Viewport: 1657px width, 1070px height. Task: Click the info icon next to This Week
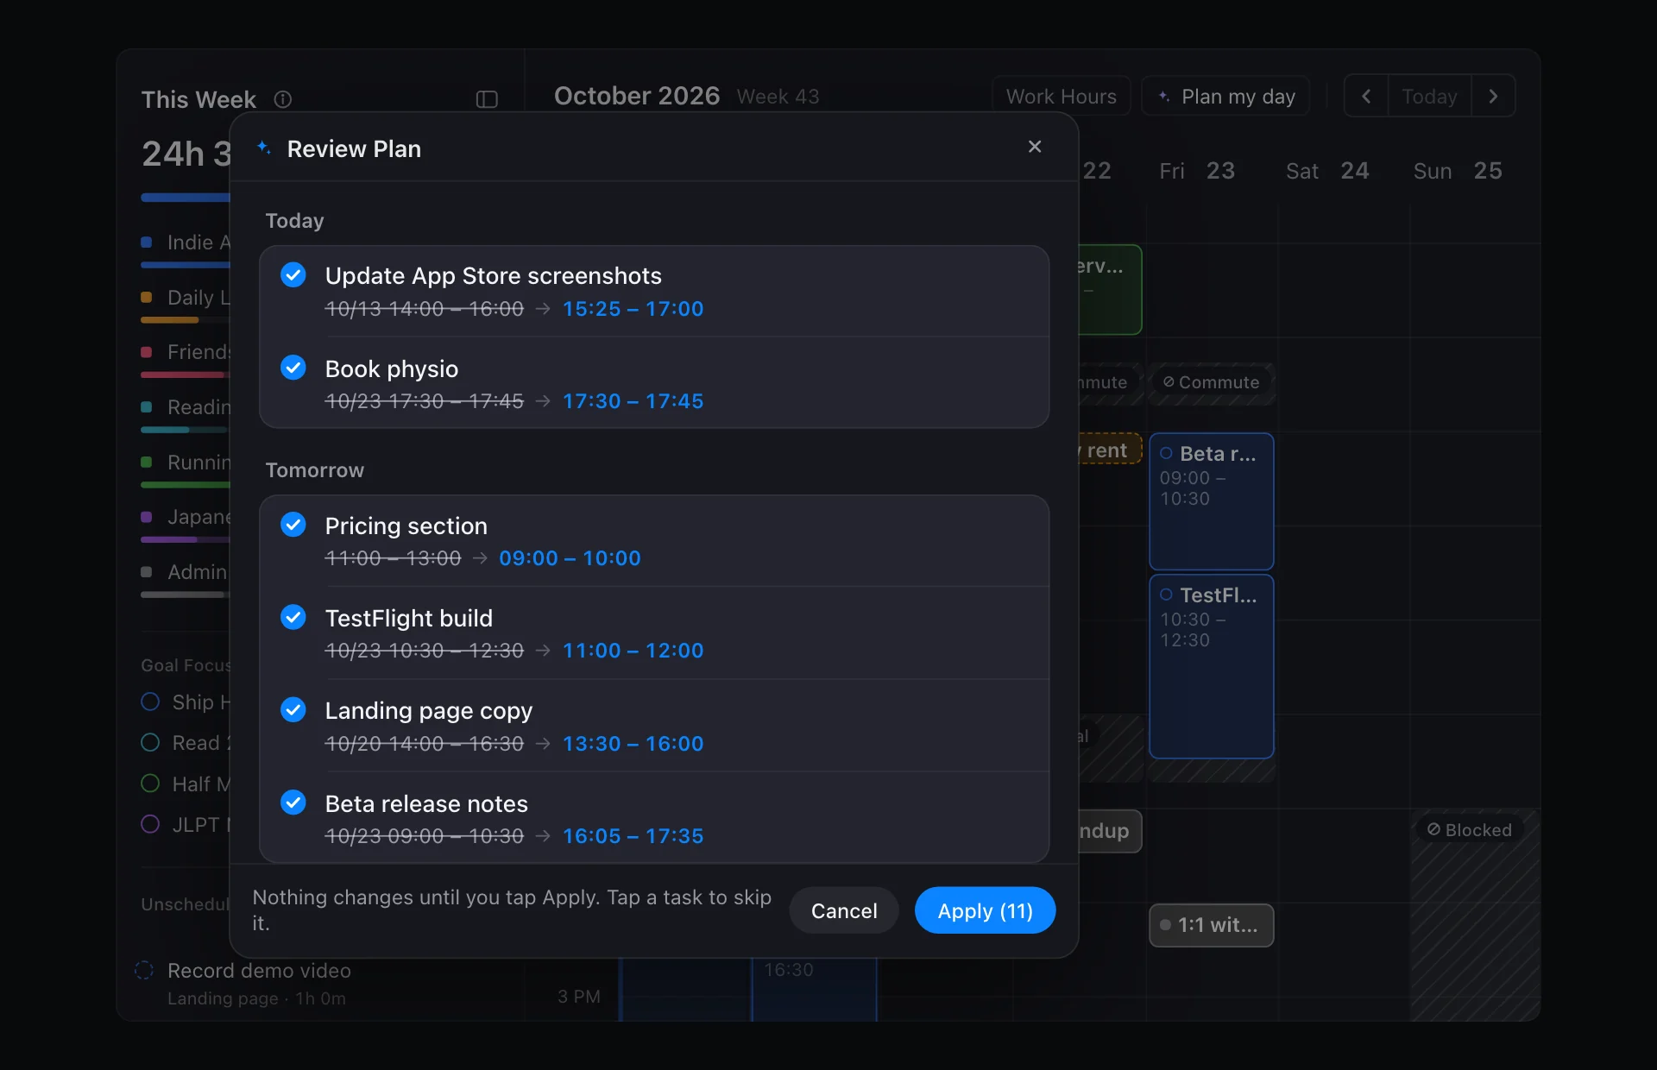pyautogui.click(x=283, y=99)
